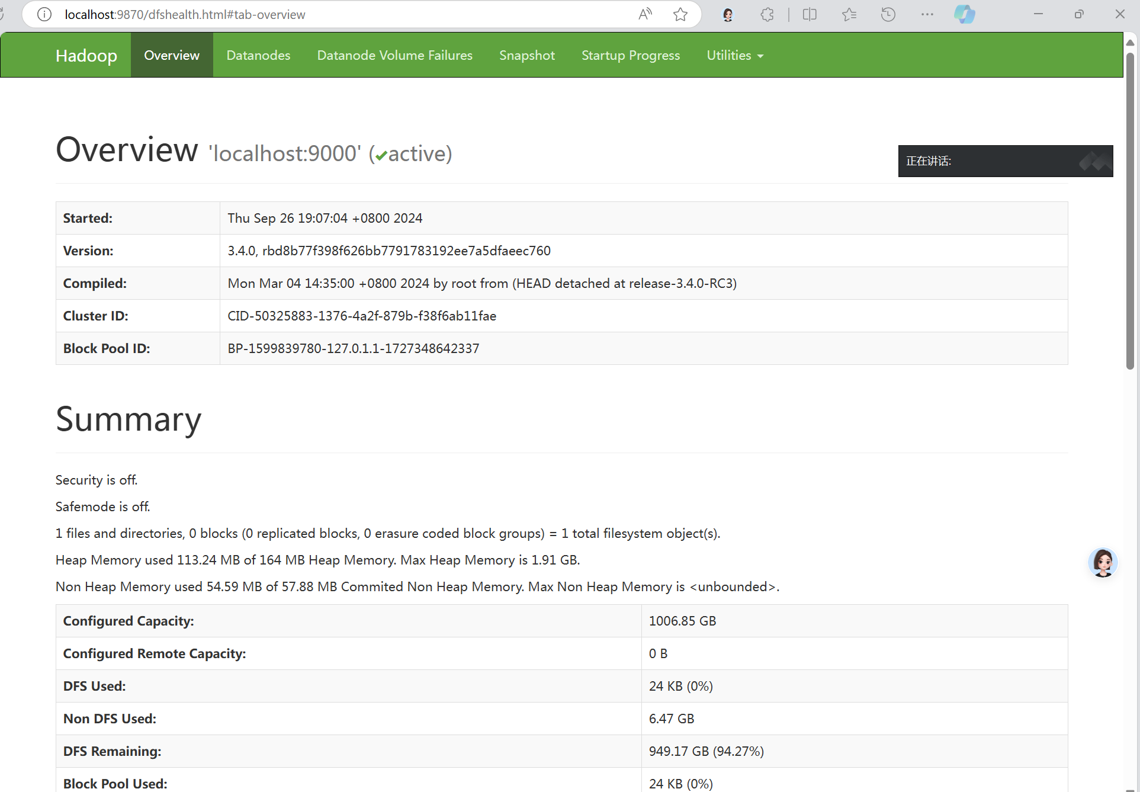The width and height of the screenshot is (1140, 792).
Task: Open browser History icon
Action: tap(888, 14)
